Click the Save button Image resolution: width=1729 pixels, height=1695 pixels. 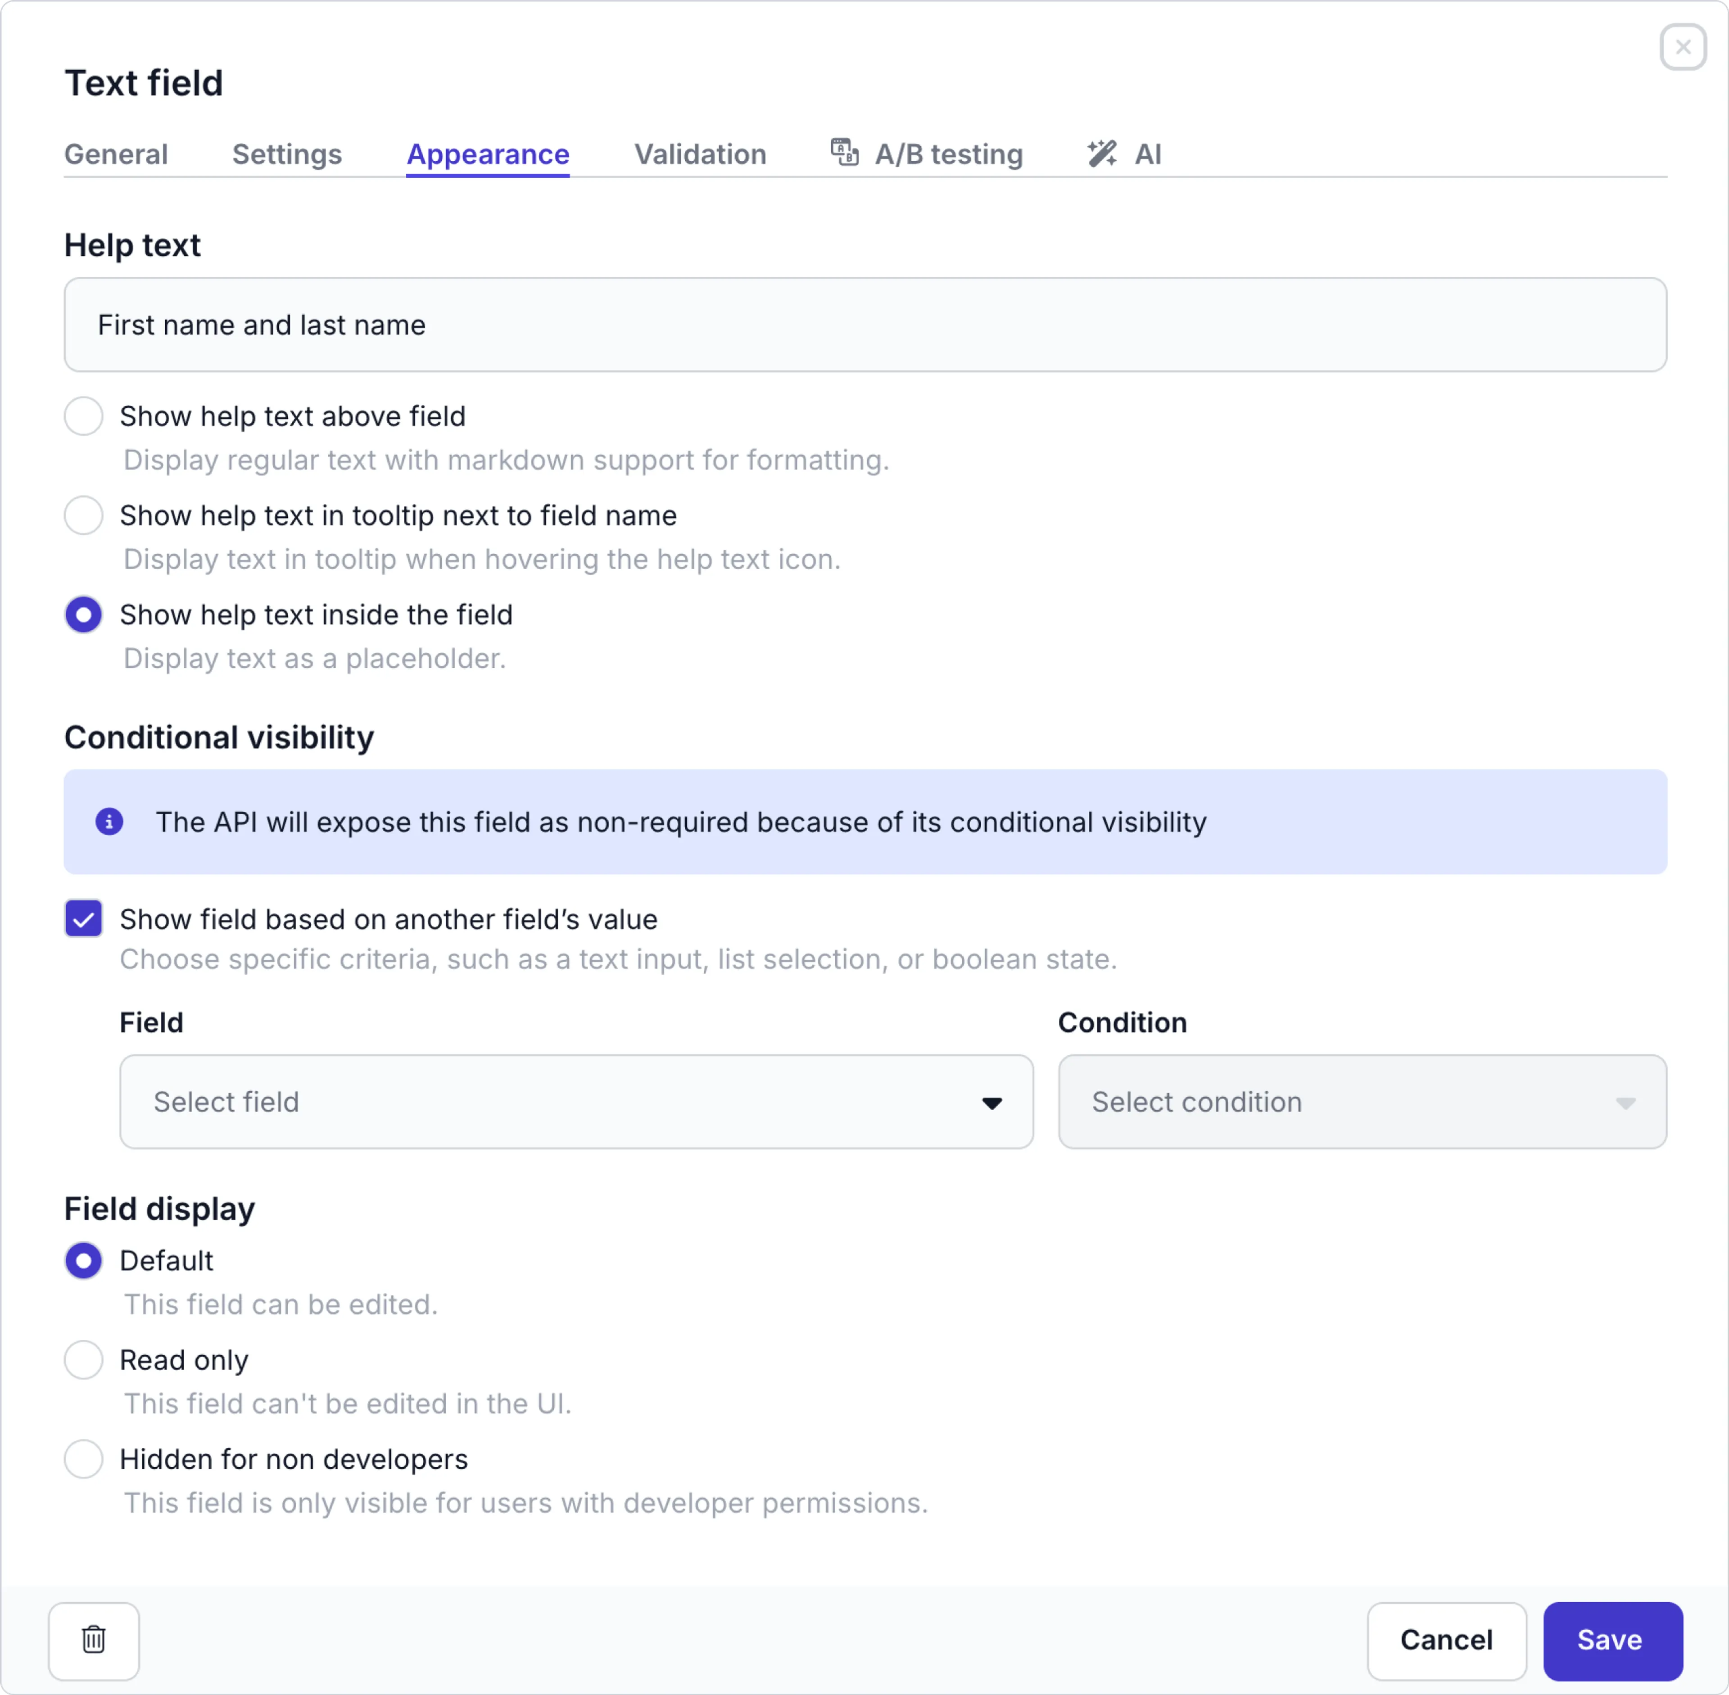[x=1612, y=1641]
